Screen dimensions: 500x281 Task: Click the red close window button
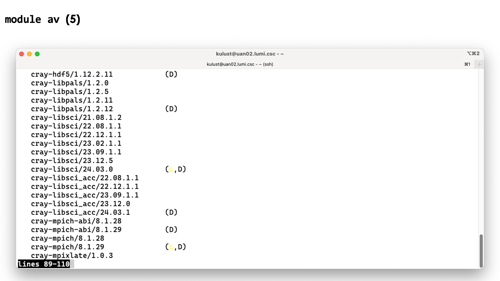[22, 54]
